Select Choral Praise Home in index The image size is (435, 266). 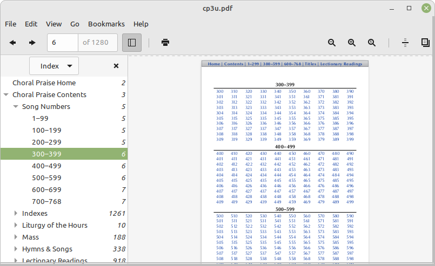pyautogui.click(x=44, y=83)
